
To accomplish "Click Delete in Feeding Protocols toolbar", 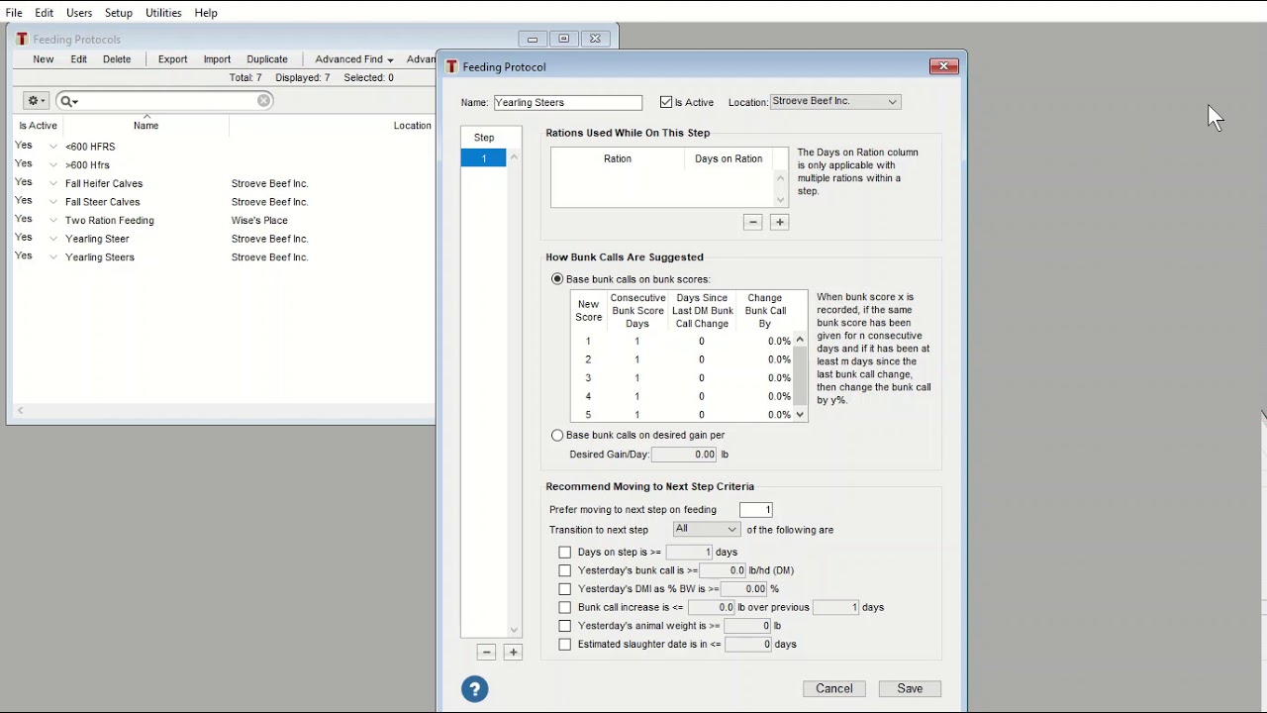I will pos(117,59).
